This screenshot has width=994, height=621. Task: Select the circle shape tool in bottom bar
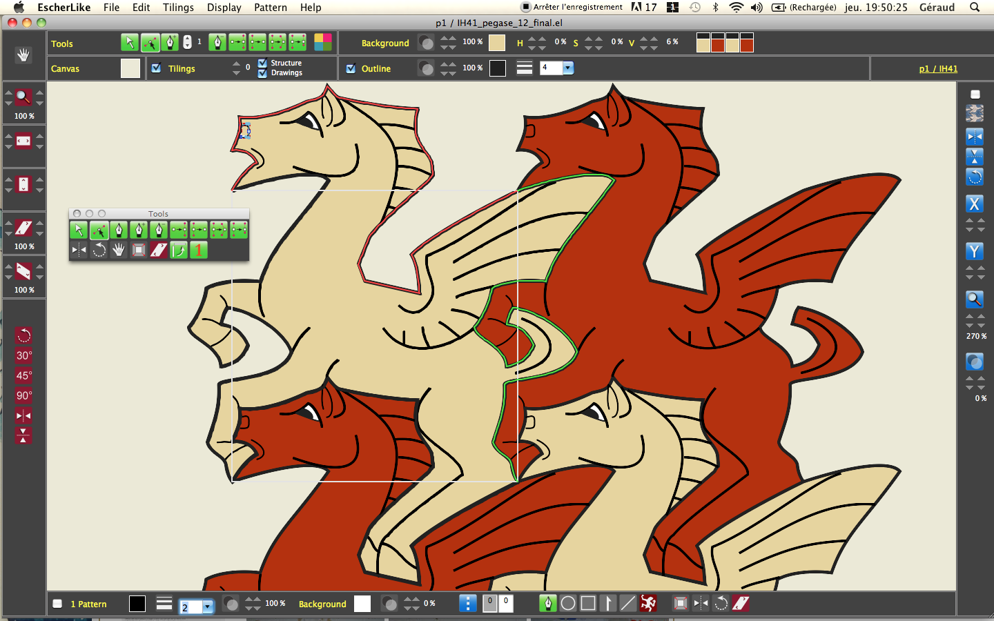[568, 604]
